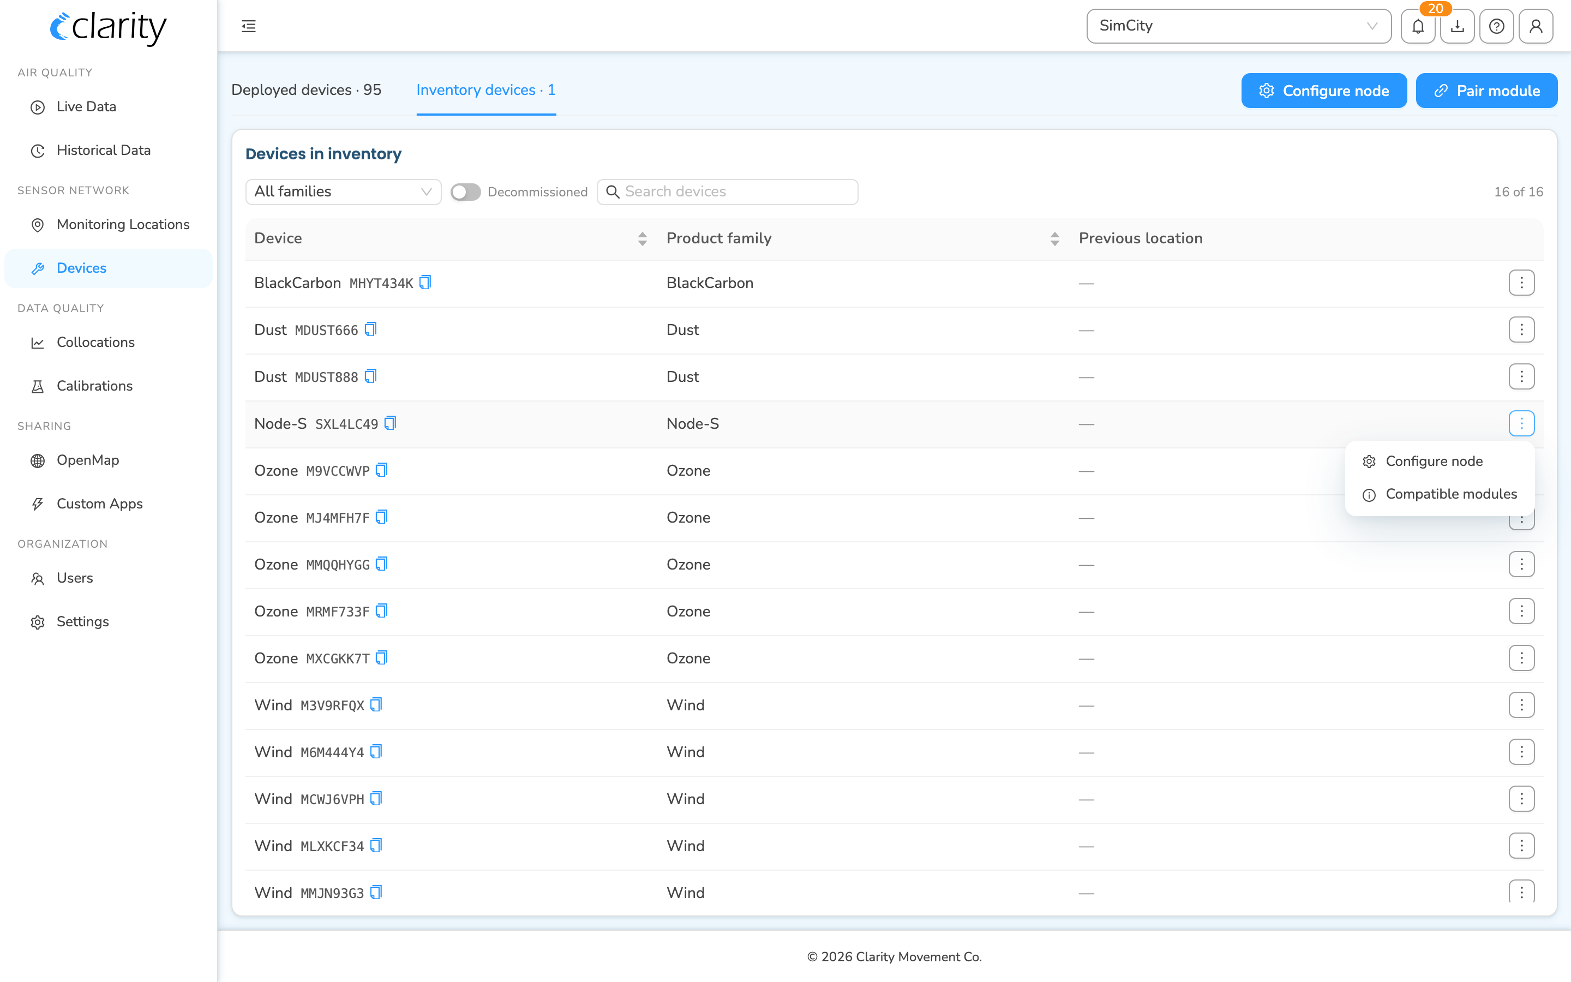Open the downloads icon in the header
Viewport: 1571px width, 982px height.
point(1458,26)
